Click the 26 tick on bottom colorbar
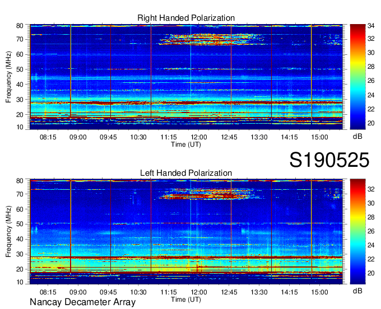The width and height of the screenshot is (381, 309). click(371, 231)
